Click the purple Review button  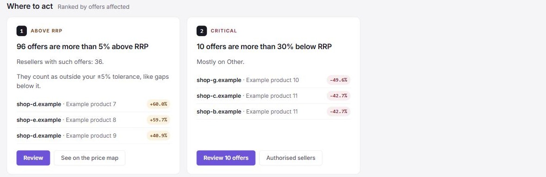pyautogui.click(x=33, y=158)
